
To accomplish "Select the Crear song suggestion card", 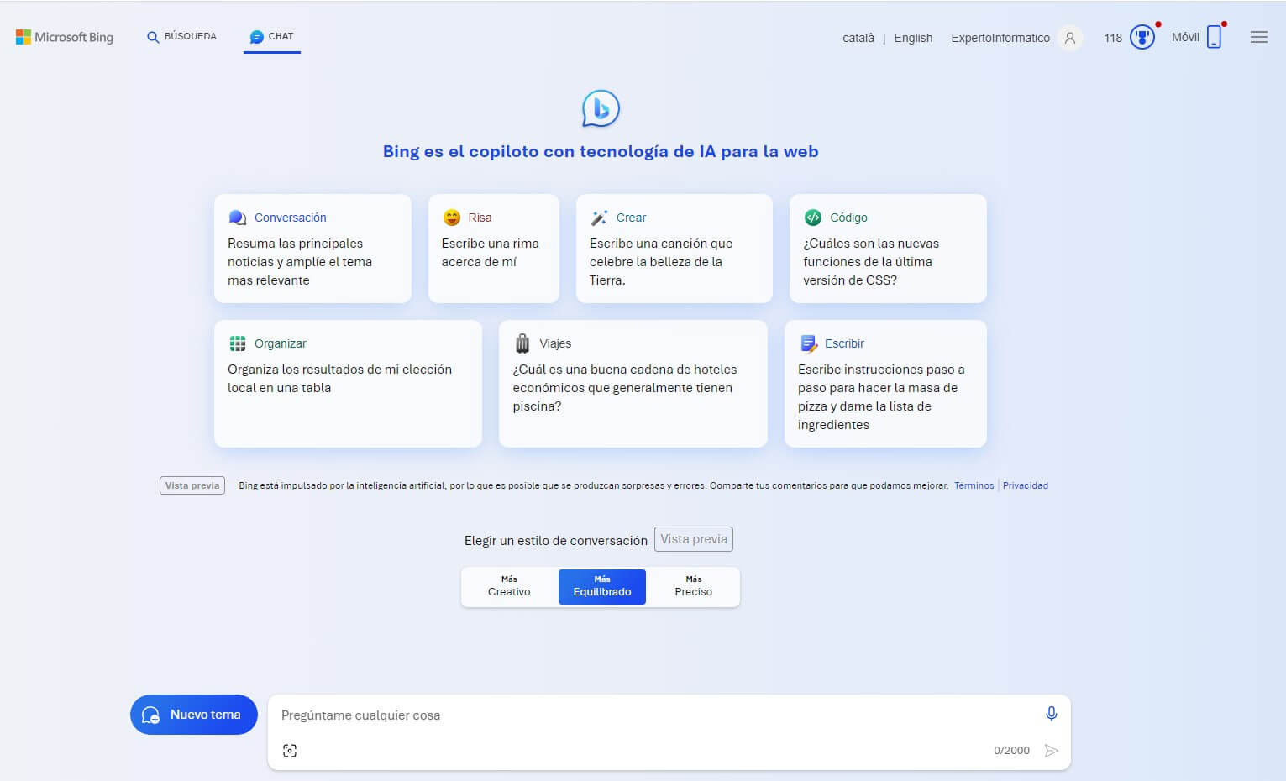I will (x=674, y=249).
